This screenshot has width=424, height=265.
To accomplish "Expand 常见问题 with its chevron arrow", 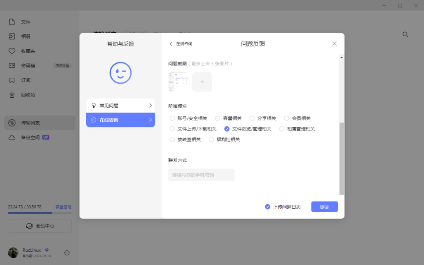I will pyautogui.click(x=150, y=106).
